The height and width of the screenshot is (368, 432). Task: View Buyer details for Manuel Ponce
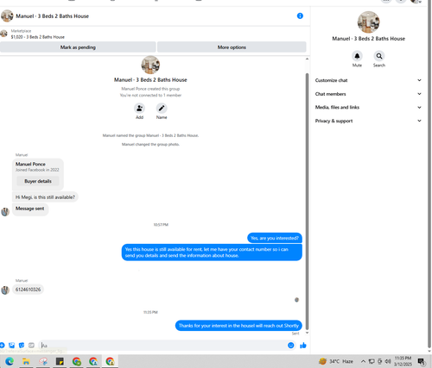[x=38, y=181]
